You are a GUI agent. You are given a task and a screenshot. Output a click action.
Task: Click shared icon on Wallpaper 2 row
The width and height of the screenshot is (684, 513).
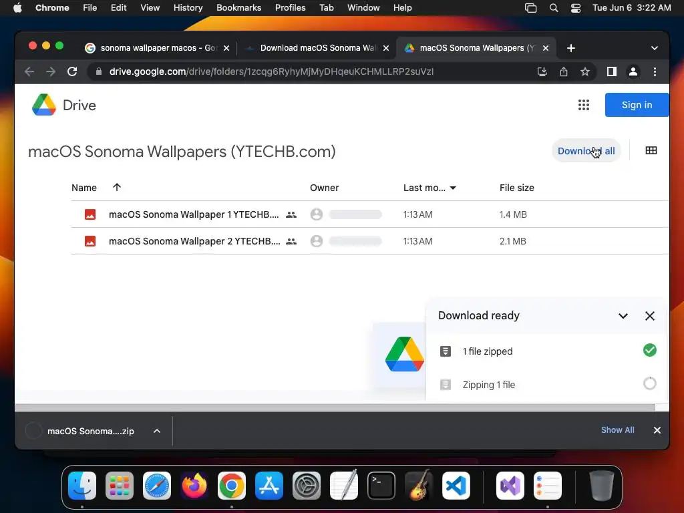[x=291, y=241]
